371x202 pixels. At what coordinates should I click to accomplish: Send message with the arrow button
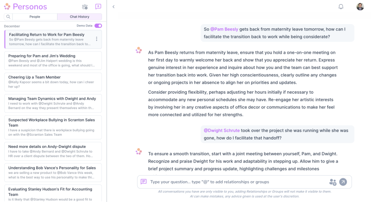(343, 182)
